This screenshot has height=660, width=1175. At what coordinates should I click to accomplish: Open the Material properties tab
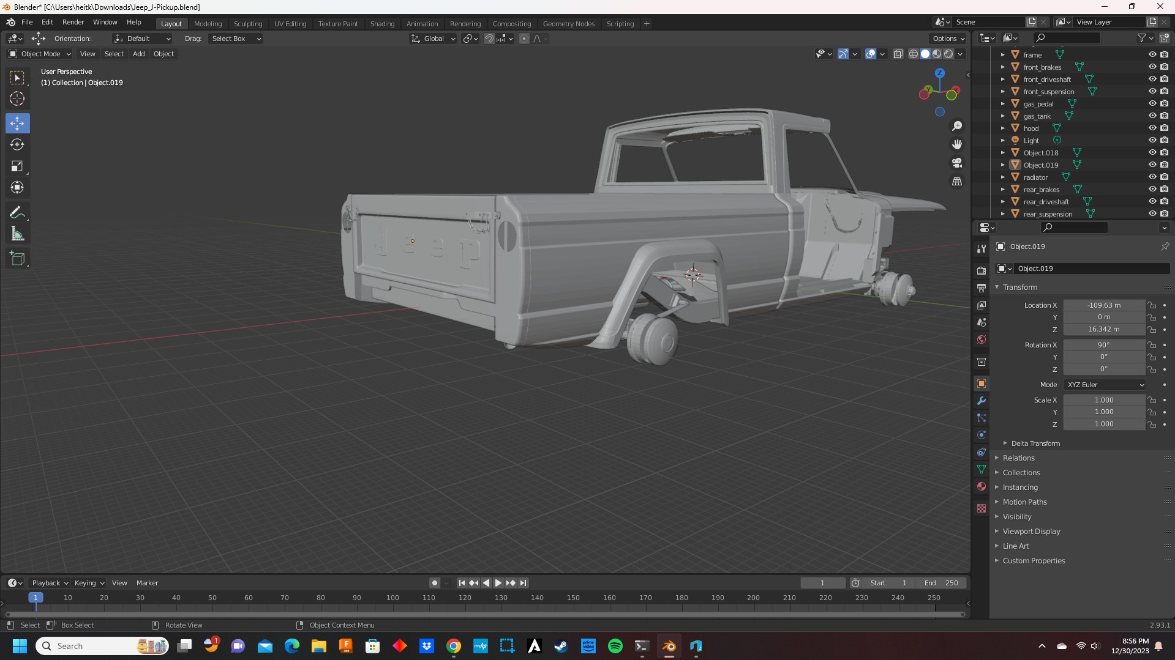pyautogui.click(x=982, y=487)
